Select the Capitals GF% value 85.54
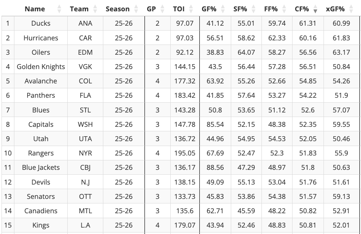 tap(215, 125)
